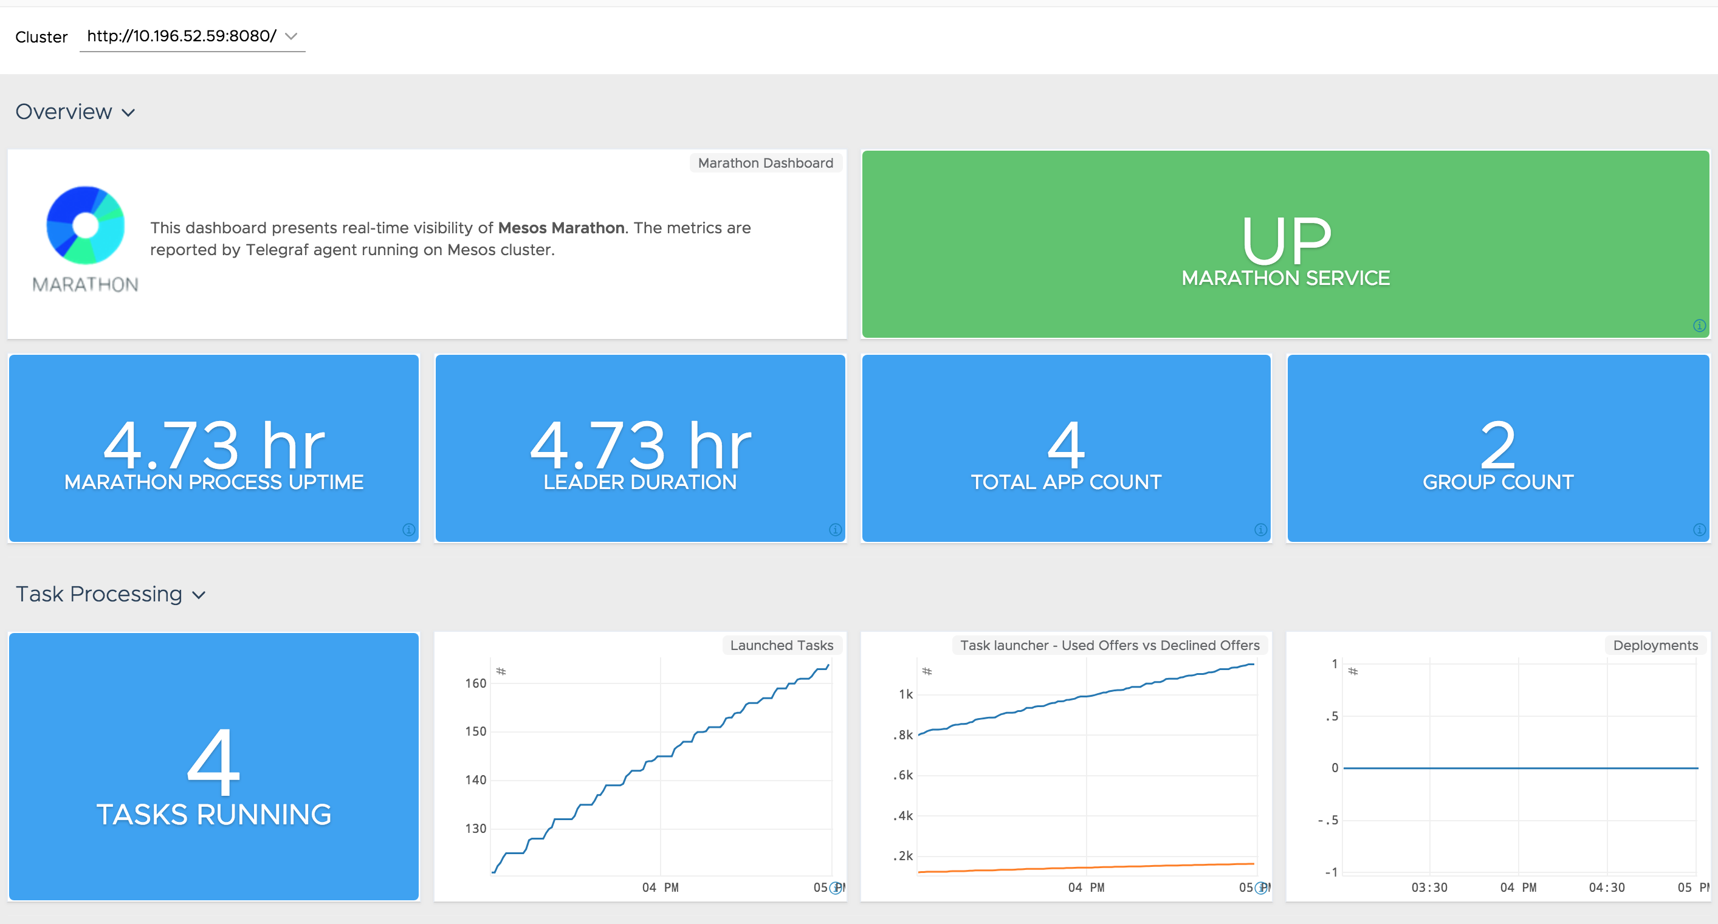Click the UP Marathon Service status tile
This screenshot has width=1718, height=924.
pos(1285,244)
